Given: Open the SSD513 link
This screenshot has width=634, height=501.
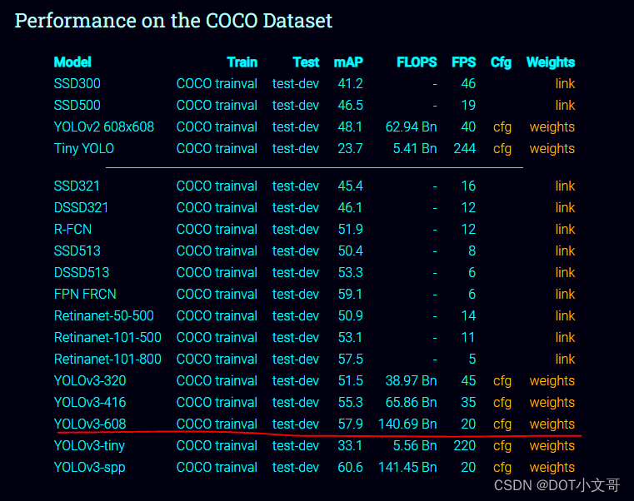Looking at the screenshot, I should pyautogui.click(x=565, y=250).
